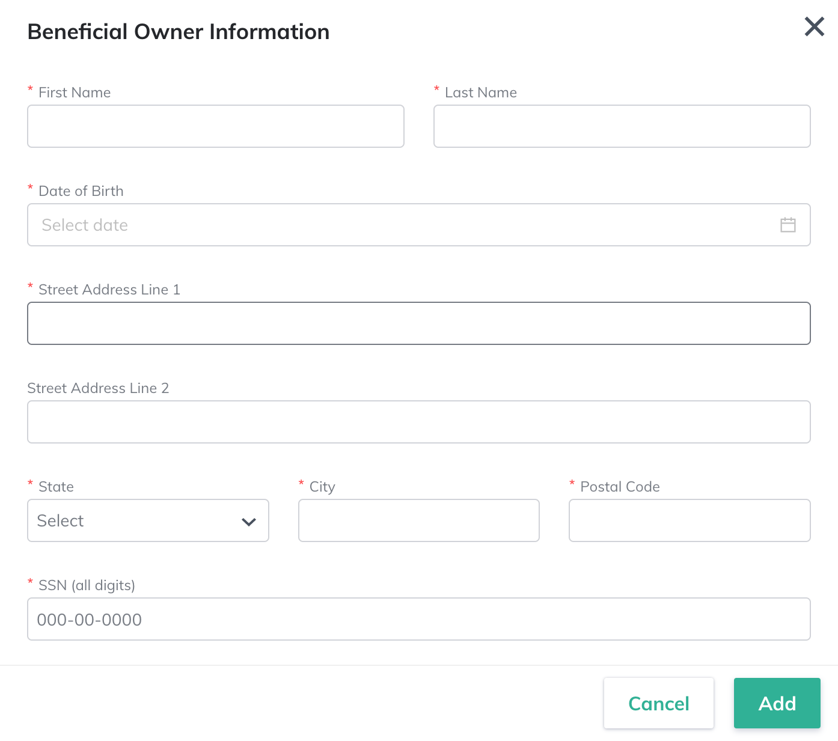Click the Street Address Line 2 input
Image resolution: width=838 pixels, height=741 pixels.
click(419, 422)
